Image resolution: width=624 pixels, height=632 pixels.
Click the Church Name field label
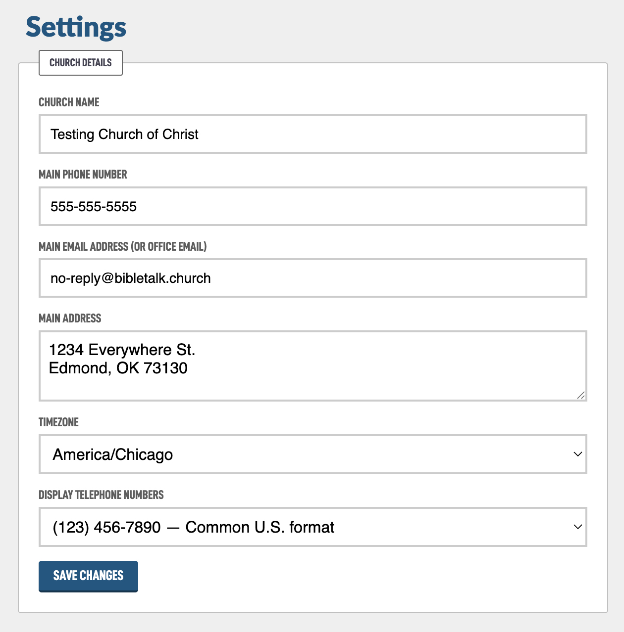click(x=69, y=102)
